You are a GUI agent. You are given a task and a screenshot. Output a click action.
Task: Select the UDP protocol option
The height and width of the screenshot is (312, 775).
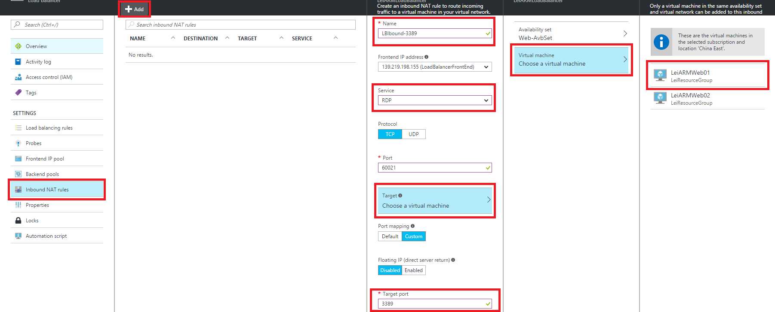[x=414, y=134]
